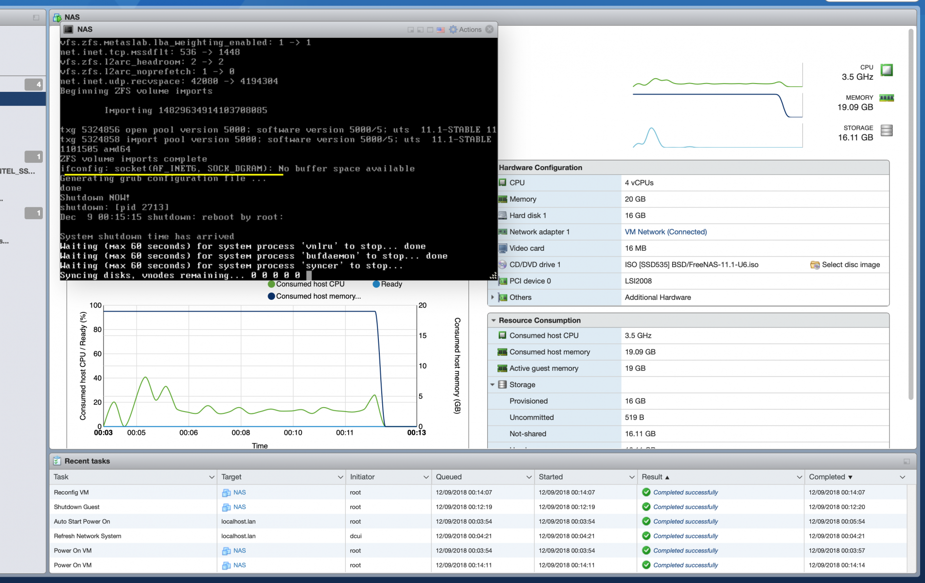The height and width of the screenshot is (583, 925).
Task: Click the Hard disk 1 icon
Action: [x=502, y=216]
